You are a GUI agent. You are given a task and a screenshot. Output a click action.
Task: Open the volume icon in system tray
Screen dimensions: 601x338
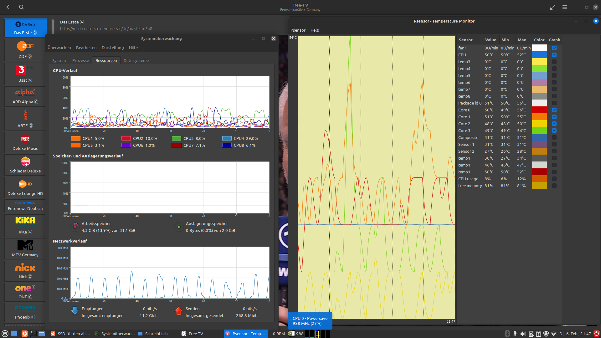point(523,334)
